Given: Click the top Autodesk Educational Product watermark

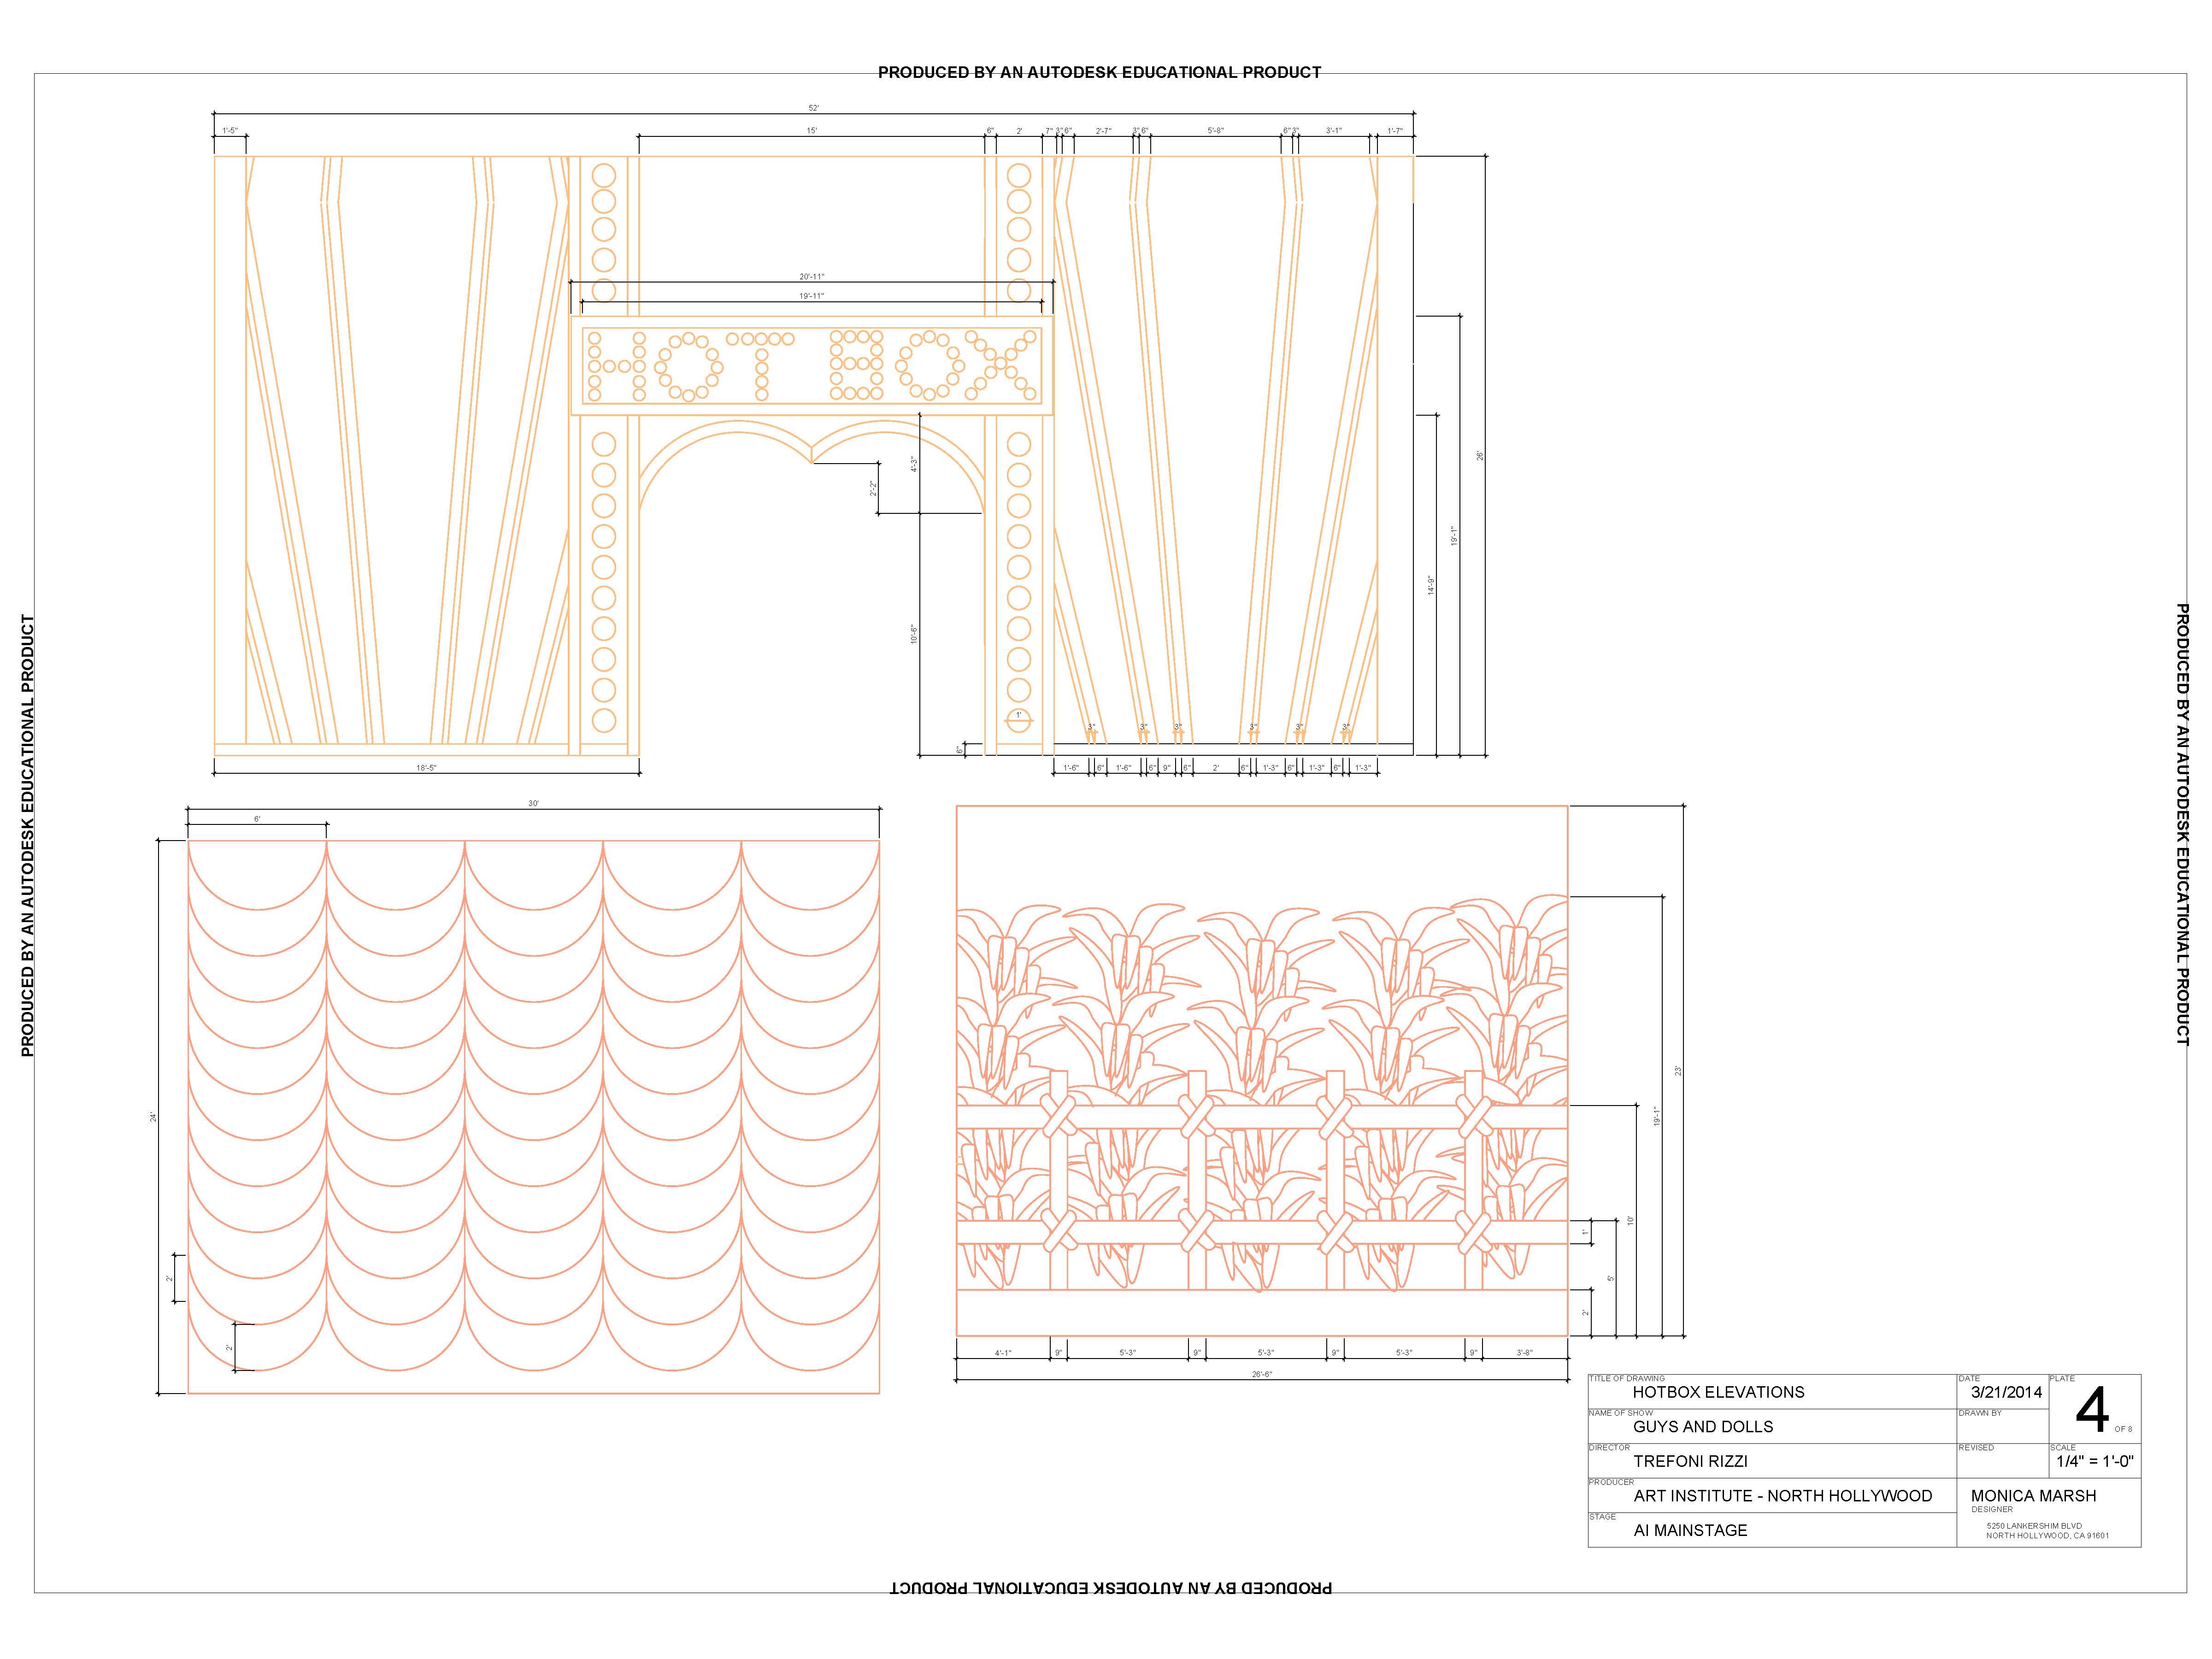Looking at the screenshot, I should coord(1099,72).
